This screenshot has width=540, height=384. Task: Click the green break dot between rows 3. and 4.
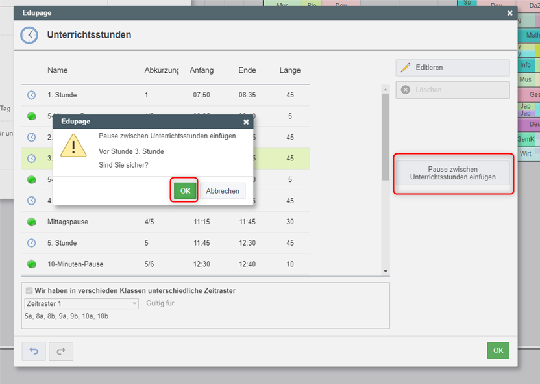[31, 179]
